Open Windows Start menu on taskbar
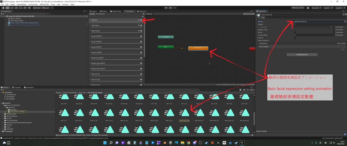The width and height of the screenshot is (347, 146). [x=105, y=143]
